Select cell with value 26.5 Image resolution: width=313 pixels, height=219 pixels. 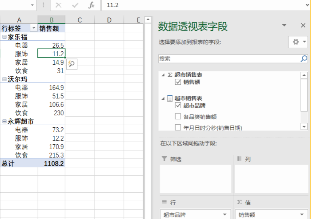52,45
